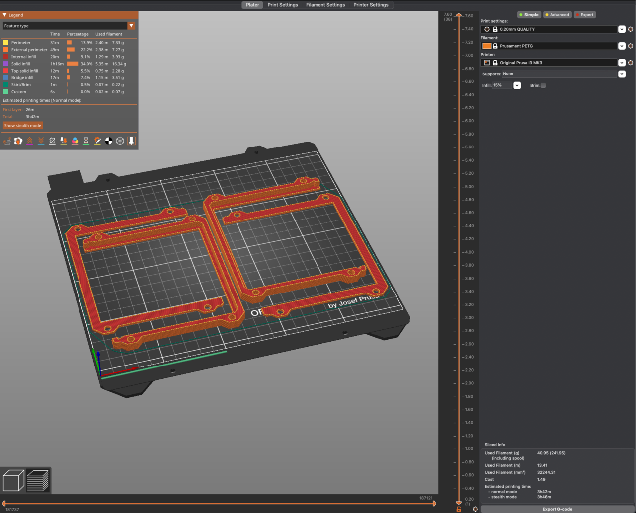Toggle pause print markers via the hourglass icon
This screenshot has width=636, height=513.
click(85, 141)
